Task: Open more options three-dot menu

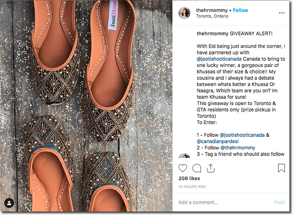Action: point(281,13)
